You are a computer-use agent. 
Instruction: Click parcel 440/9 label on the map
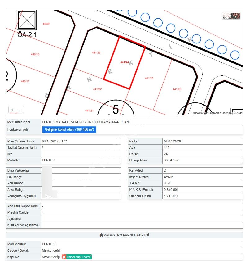[x=45, y=24]
